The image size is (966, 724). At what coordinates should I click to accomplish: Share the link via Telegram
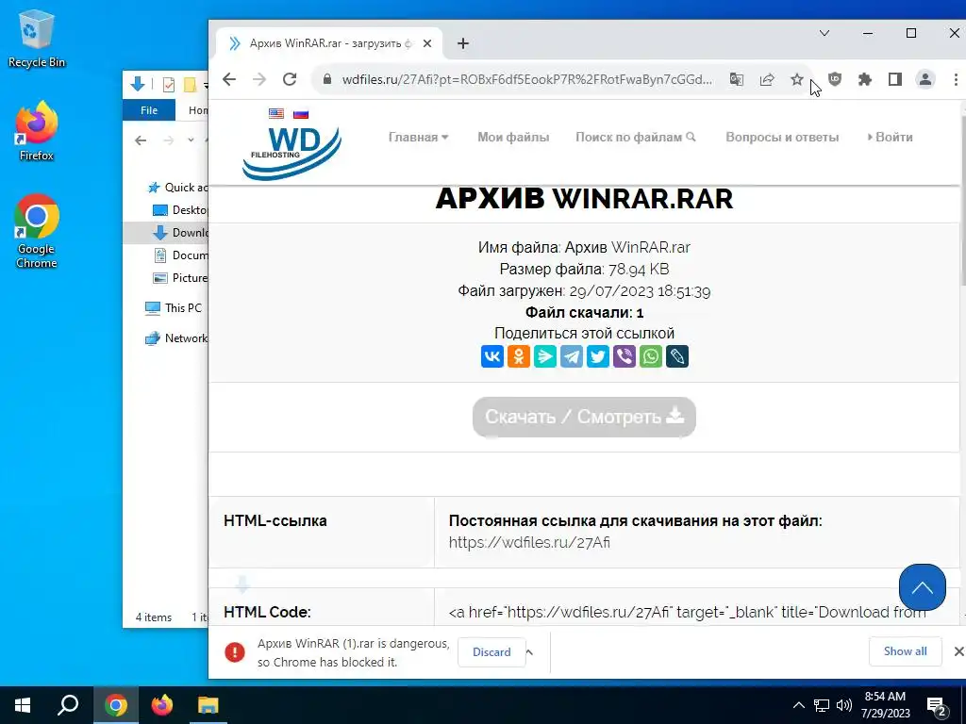[x=571, y=356]
